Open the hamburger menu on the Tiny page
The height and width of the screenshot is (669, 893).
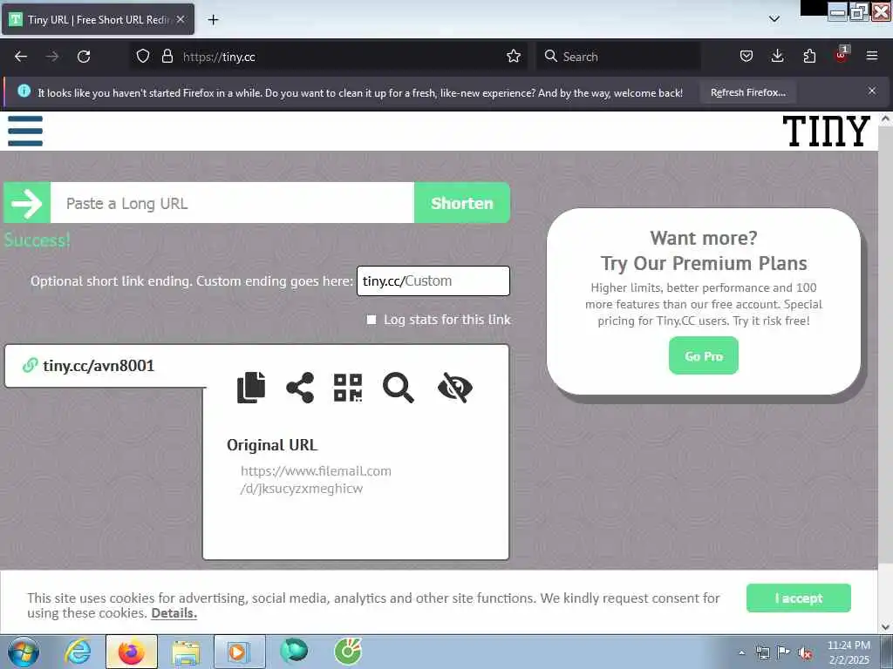(x=25, y=131)
